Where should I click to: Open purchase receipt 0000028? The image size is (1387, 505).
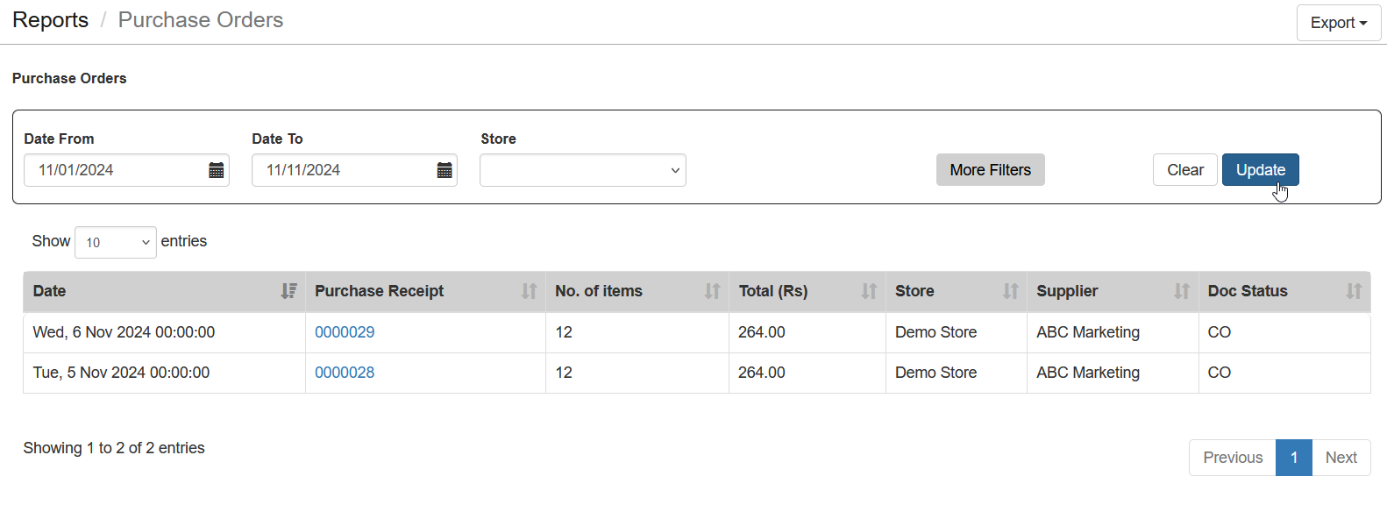pos(345,373)
